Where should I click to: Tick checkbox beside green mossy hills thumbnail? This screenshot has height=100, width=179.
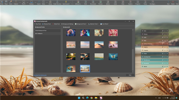coord(65,57)
